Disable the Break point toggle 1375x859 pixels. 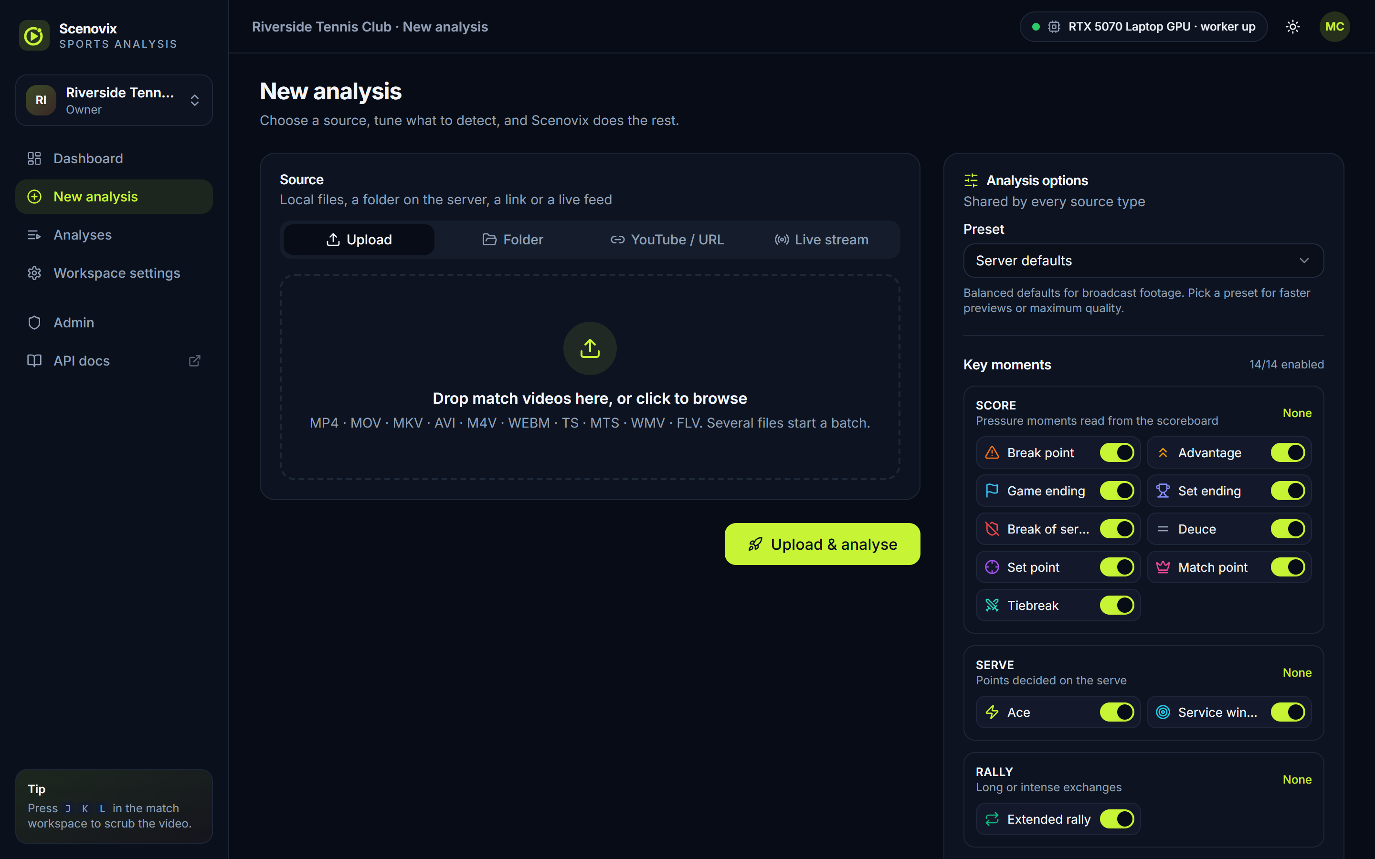[x=1117, y=453]
